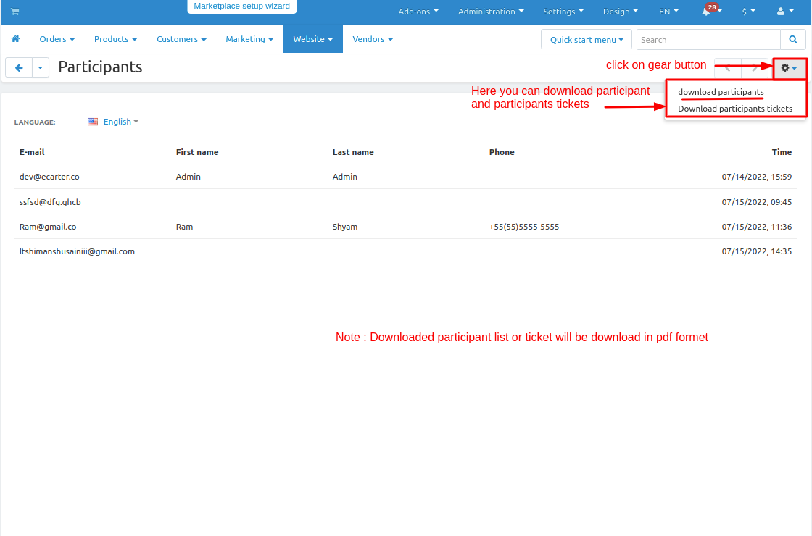Screen dimensions: 812x536
Task: Open the notifications bell icon
Action: click(x=706, y=12)
